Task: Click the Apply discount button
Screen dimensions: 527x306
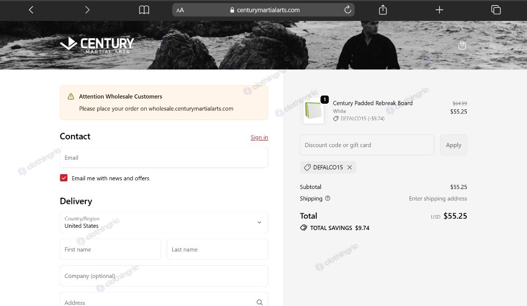Action: pyautogui.click(x=453, y=145)
